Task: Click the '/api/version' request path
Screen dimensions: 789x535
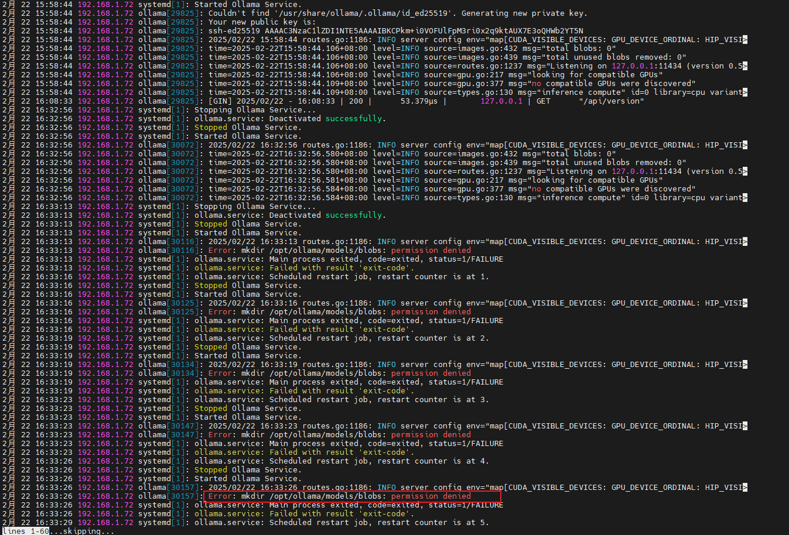Action: tap(611, 101)
